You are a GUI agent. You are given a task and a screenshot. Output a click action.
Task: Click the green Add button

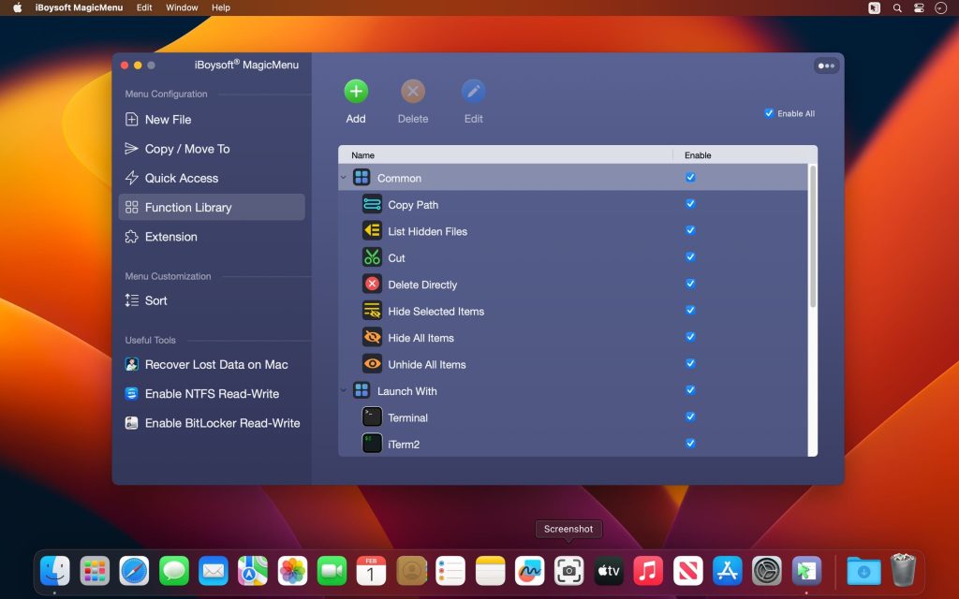point(356,91)
